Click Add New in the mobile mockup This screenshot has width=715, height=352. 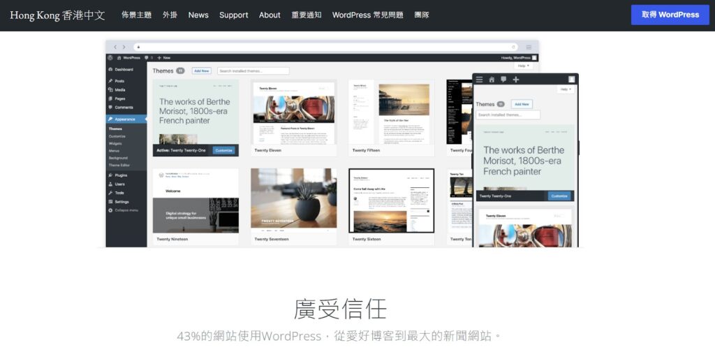[x=522, y=104]
